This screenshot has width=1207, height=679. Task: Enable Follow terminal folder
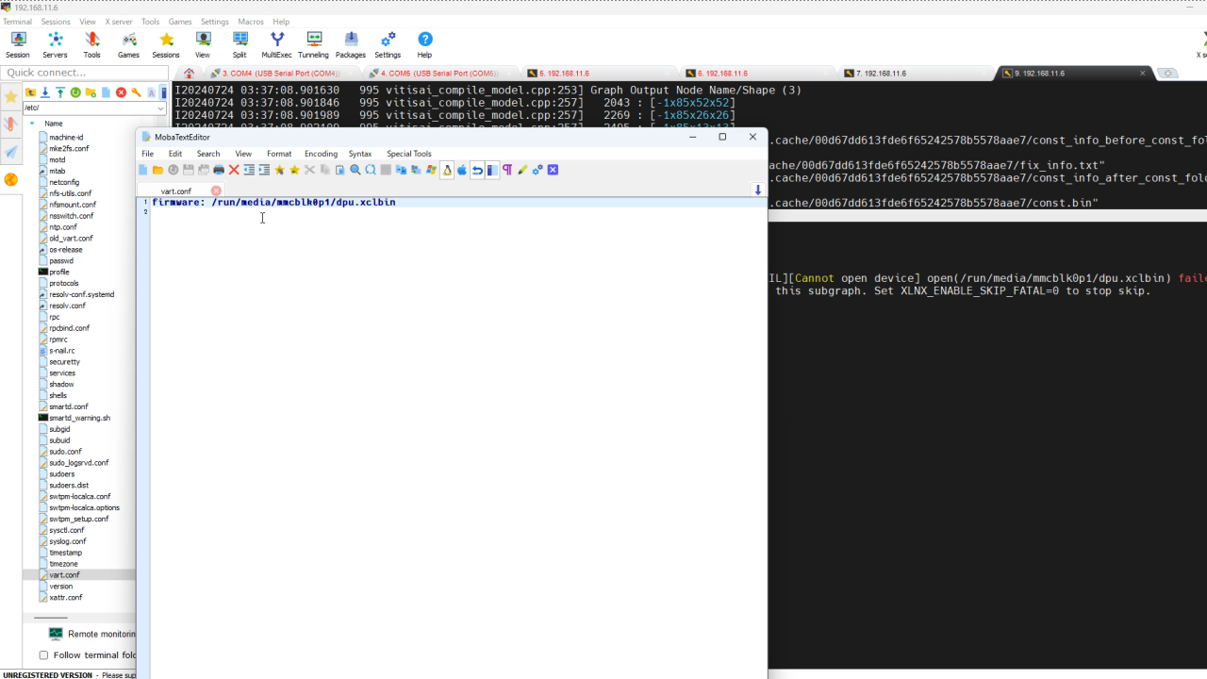(x=43, y=654)
